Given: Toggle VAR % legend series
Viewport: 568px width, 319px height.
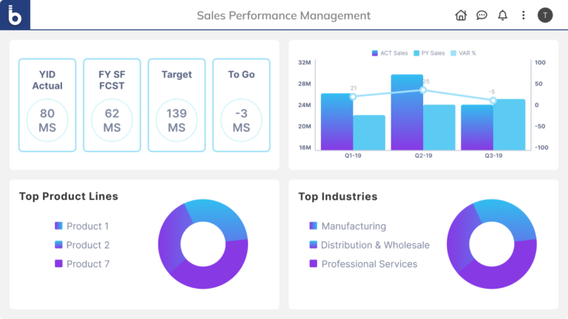Looking at the screenshot, I should (463, 53).
